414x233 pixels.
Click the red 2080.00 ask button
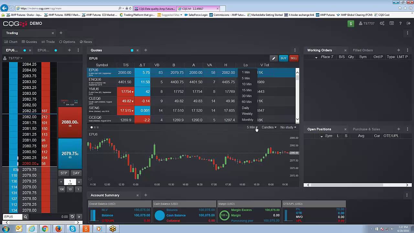[x=70, y=122]
